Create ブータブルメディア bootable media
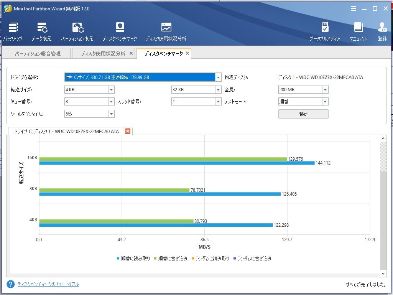The width and height of the screenshot is (393, 295). tap(325, 32)
